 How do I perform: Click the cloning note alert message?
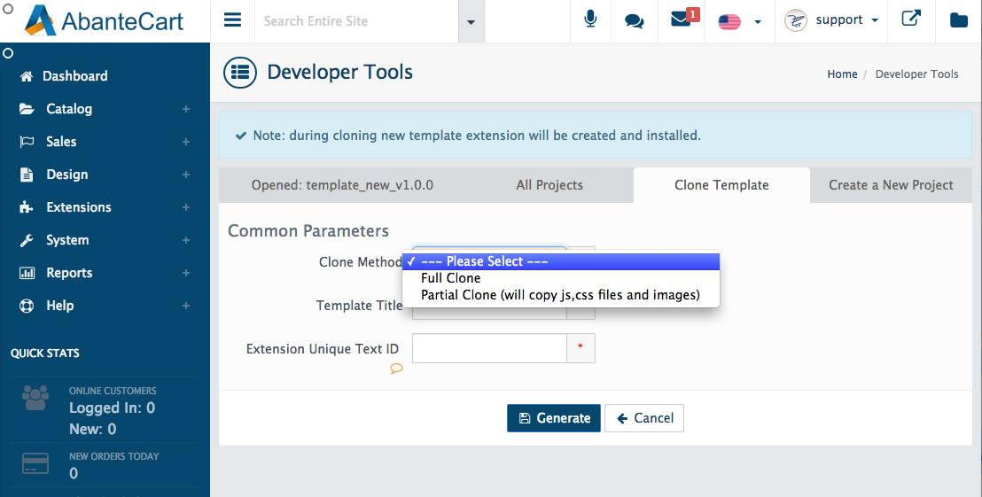(595, 136)
